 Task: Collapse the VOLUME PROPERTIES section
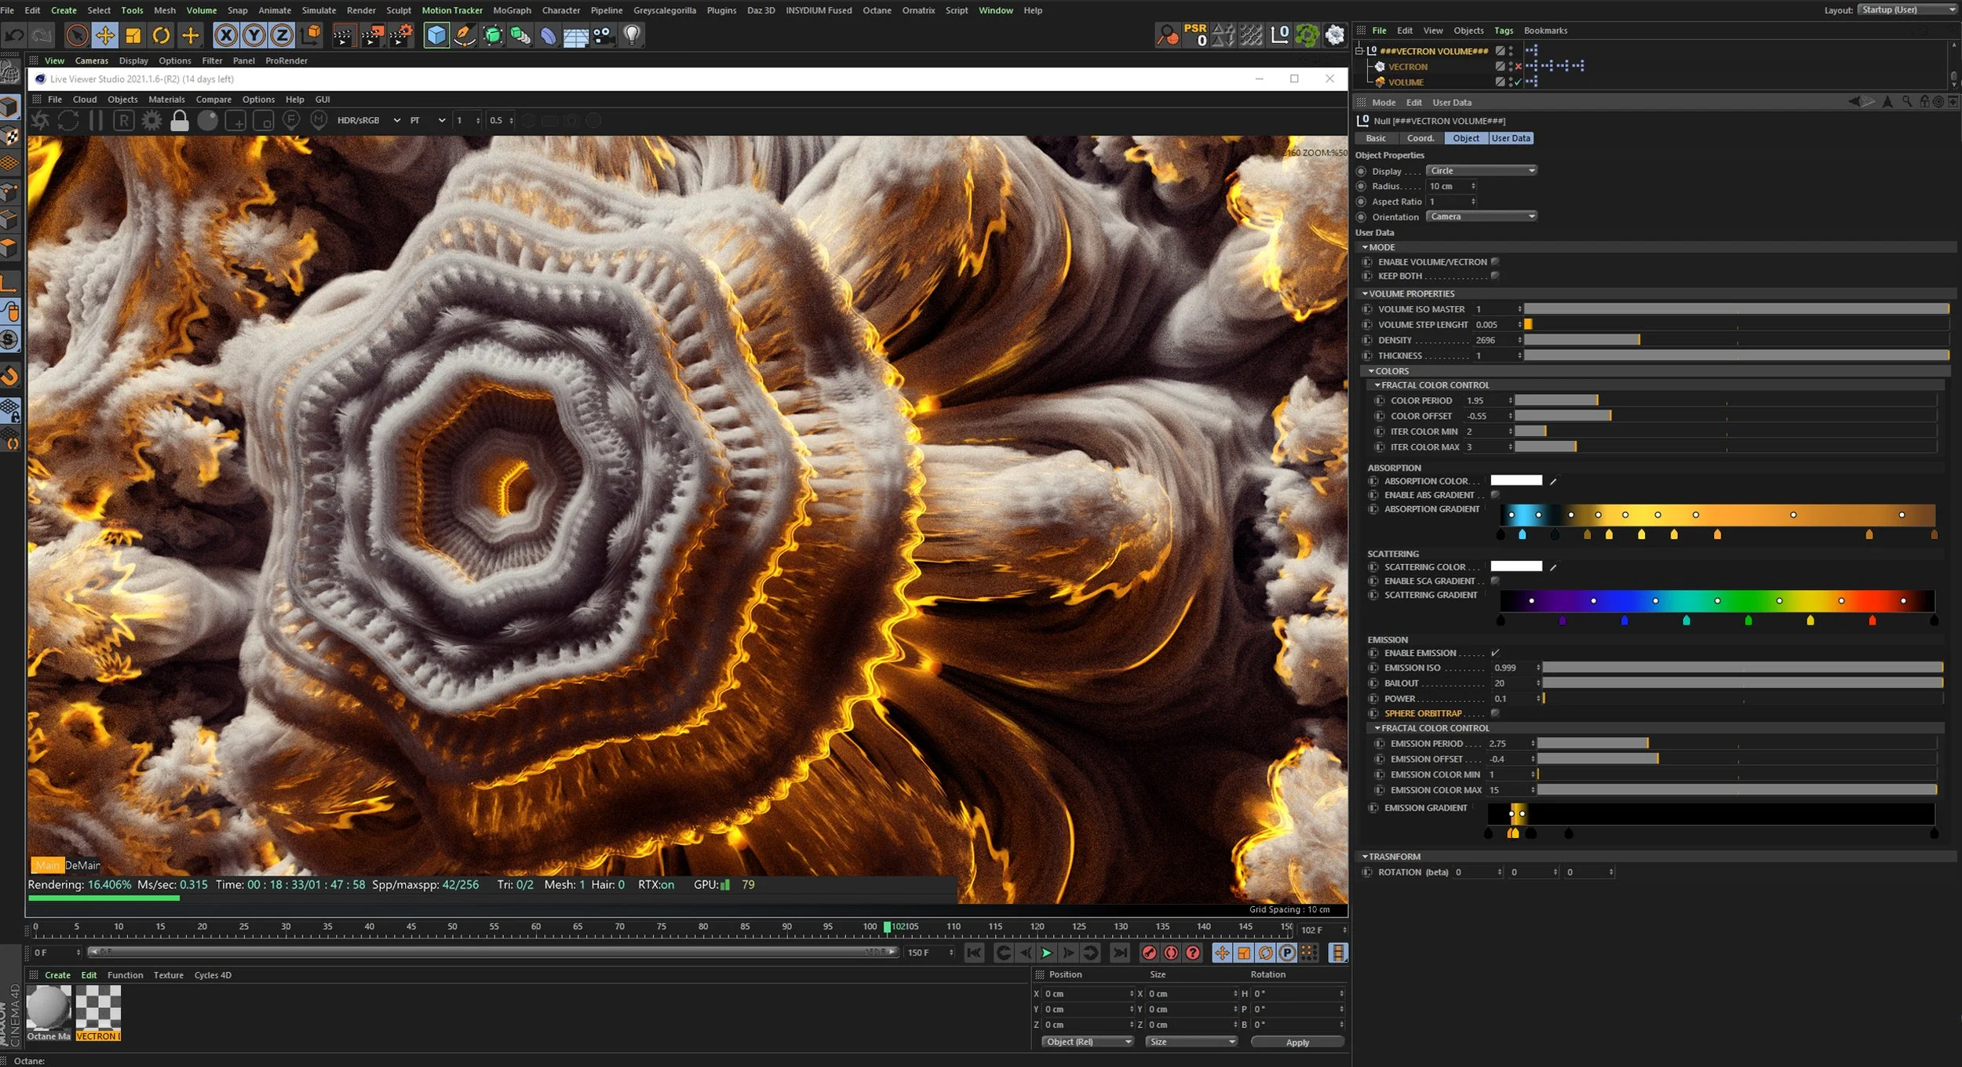pos(1366,294)
